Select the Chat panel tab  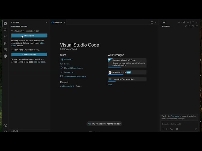163,22
